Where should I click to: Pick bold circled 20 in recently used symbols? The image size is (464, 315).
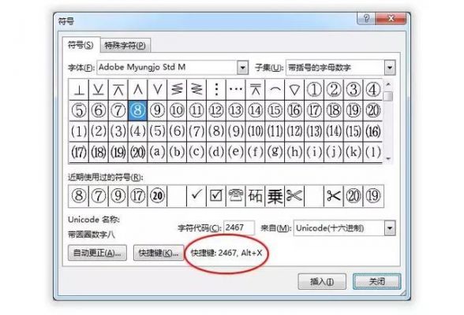coord(157,196)
